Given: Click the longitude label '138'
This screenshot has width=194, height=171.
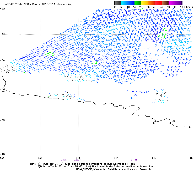Looking at the screenshot, I should (x=40, y=158).
